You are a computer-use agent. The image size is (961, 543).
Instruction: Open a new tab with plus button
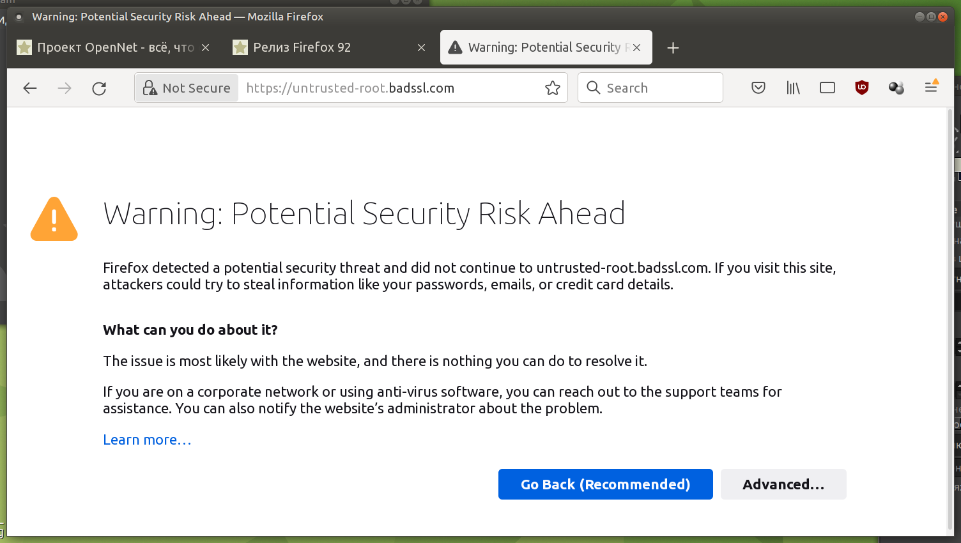click(673, 48)
